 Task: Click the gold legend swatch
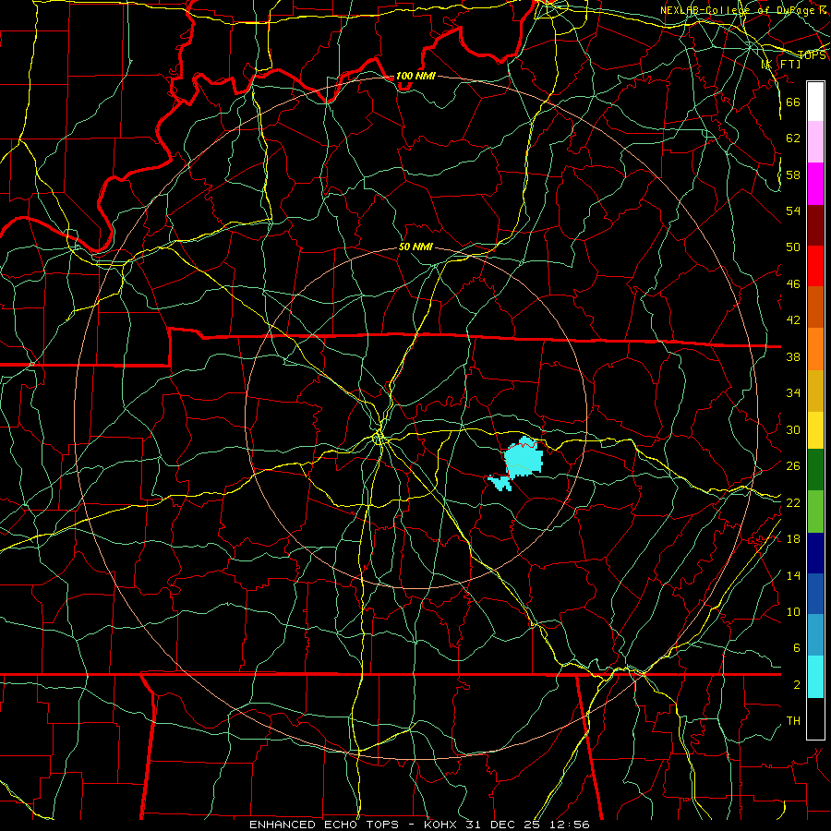coord(815,391)
